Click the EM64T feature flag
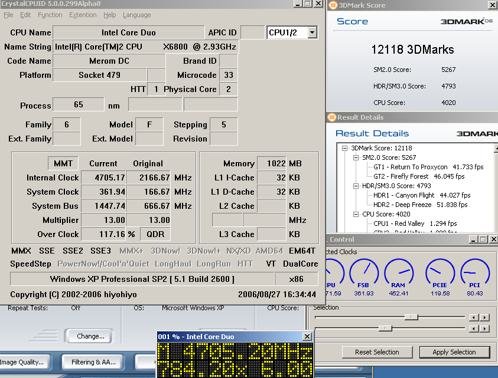 point(302,251)
